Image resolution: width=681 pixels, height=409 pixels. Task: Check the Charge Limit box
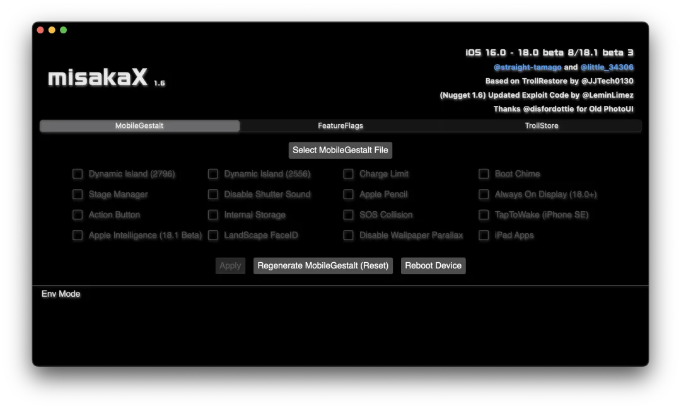click(348, 174)
